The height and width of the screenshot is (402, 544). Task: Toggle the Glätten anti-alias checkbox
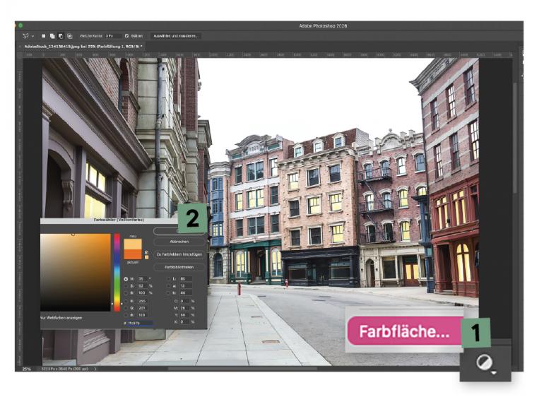pyautogui.click(x=126, y=36)
